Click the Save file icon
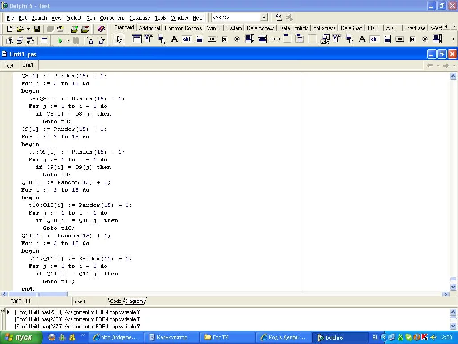The image size is (458, 344). [x=37, y=29]
